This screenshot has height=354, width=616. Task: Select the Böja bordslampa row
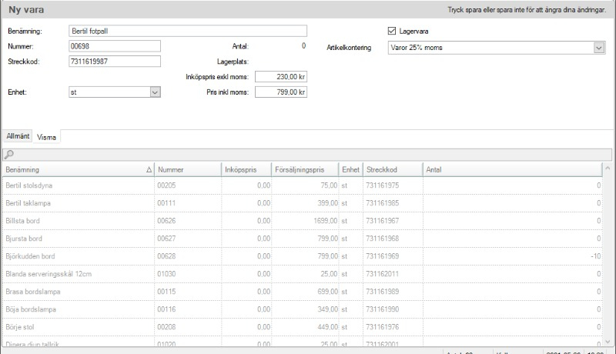click(x=302, y=309)
